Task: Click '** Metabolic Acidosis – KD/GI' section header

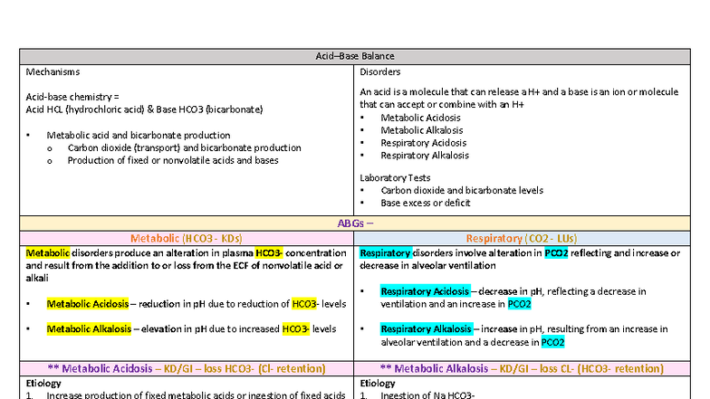Action: [187, 368]
